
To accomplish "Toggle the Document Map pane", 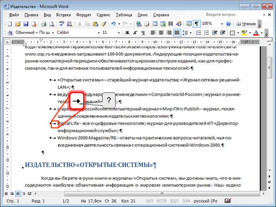I will (188, 24).
